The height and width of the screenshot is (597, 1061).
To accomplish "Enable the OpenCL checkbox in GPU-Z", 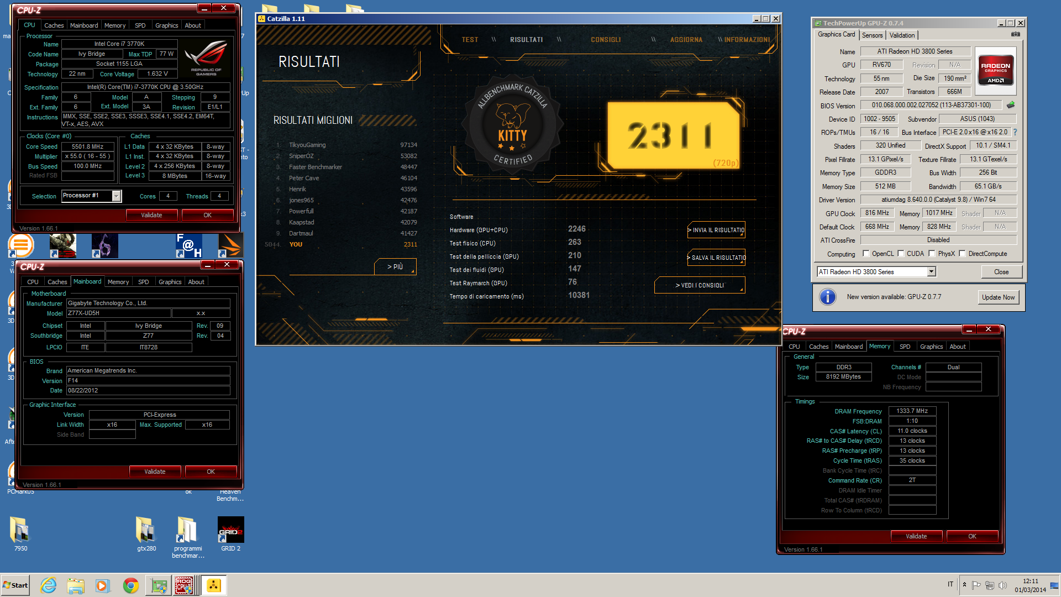I will [866, 254].
